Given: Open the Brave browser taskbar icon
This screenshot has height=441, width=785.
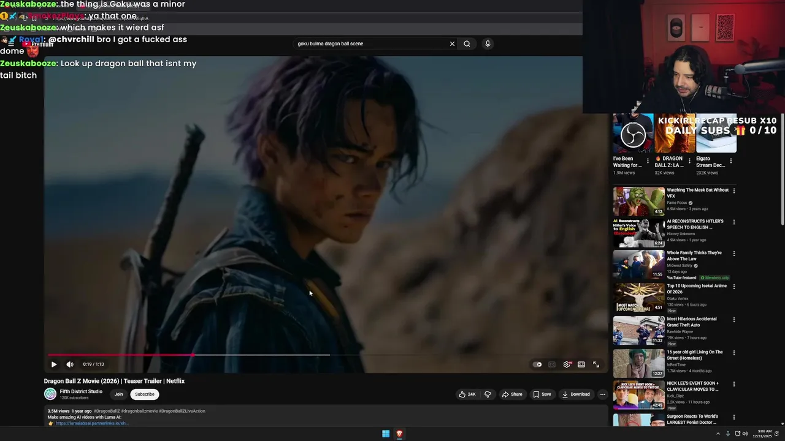Looking at the screenshot, I should (x=399, y=434).
